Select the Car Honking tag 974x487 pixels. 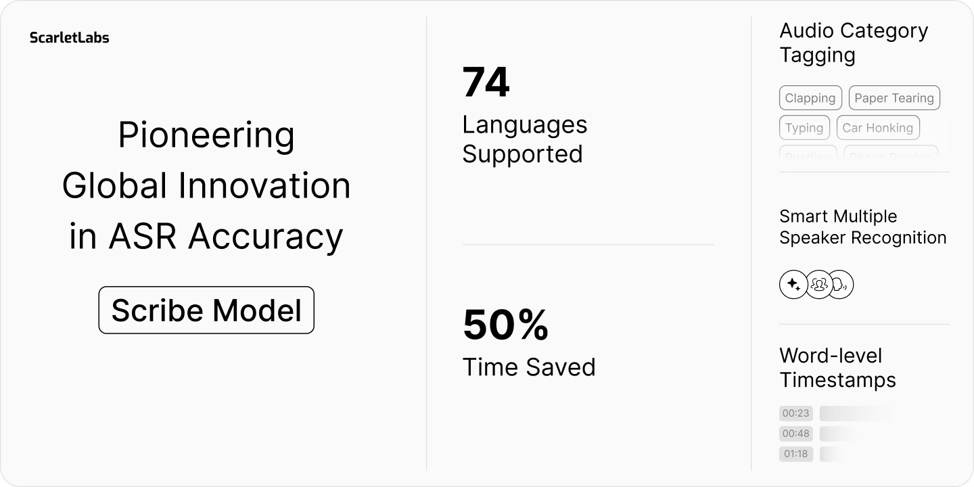pyautogui.click(x=878, y=128)
